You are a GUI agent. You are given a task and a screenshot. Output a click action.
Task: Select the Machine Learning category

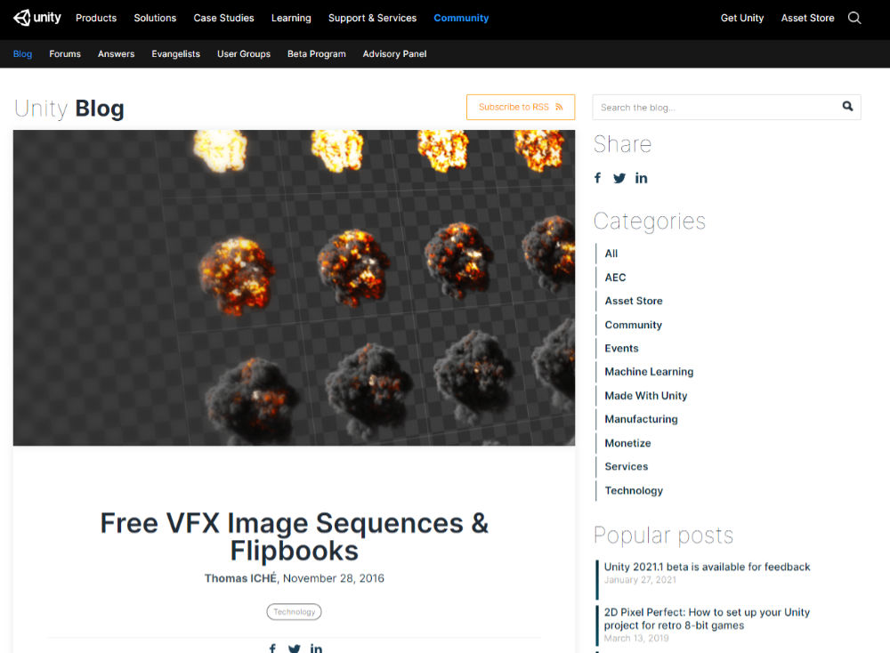[649, 372]
